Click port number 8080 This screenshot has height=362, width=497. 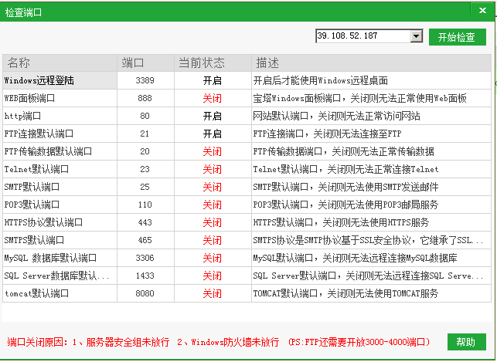pos(145,293)
